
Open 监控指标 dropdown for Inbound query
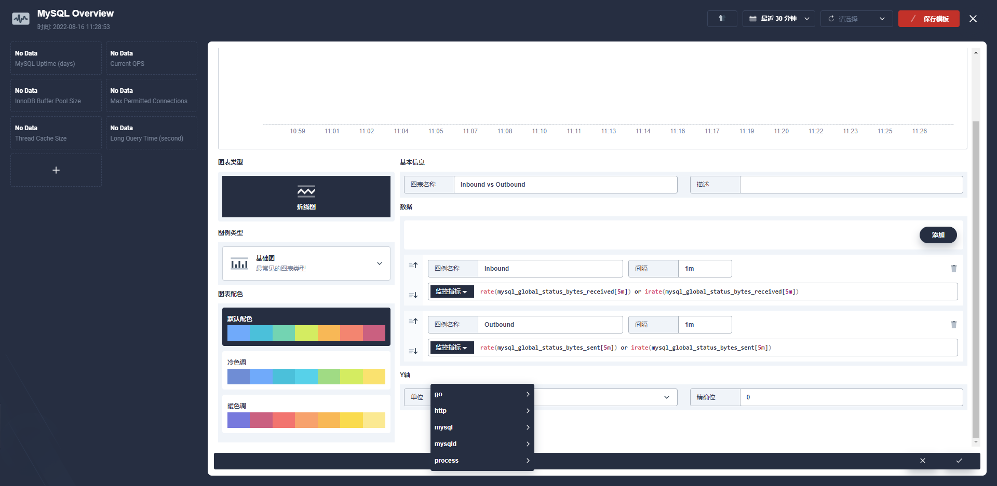click(452, 291)
